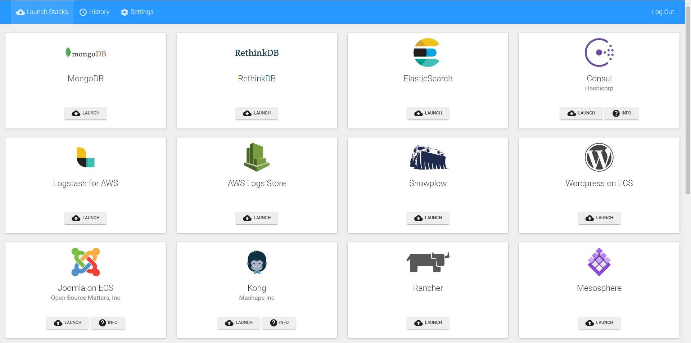691x343 pixels.
Task: Launch the AWS Logs Store stack
Action: click(257, 218)
